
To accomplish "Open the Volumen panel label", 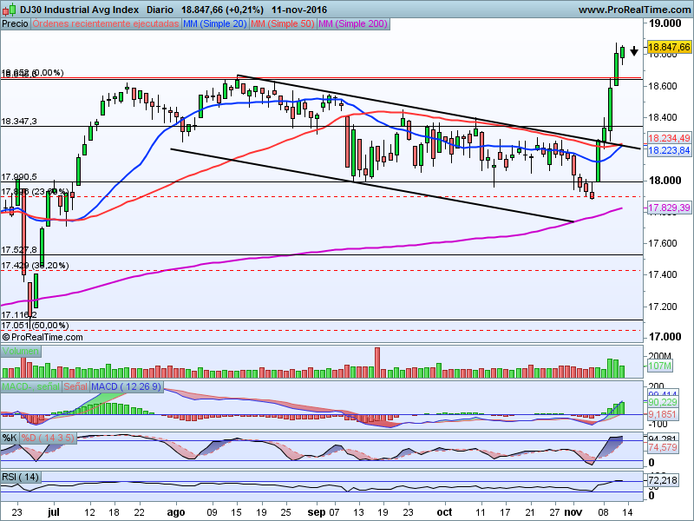I will click(20, 352).
